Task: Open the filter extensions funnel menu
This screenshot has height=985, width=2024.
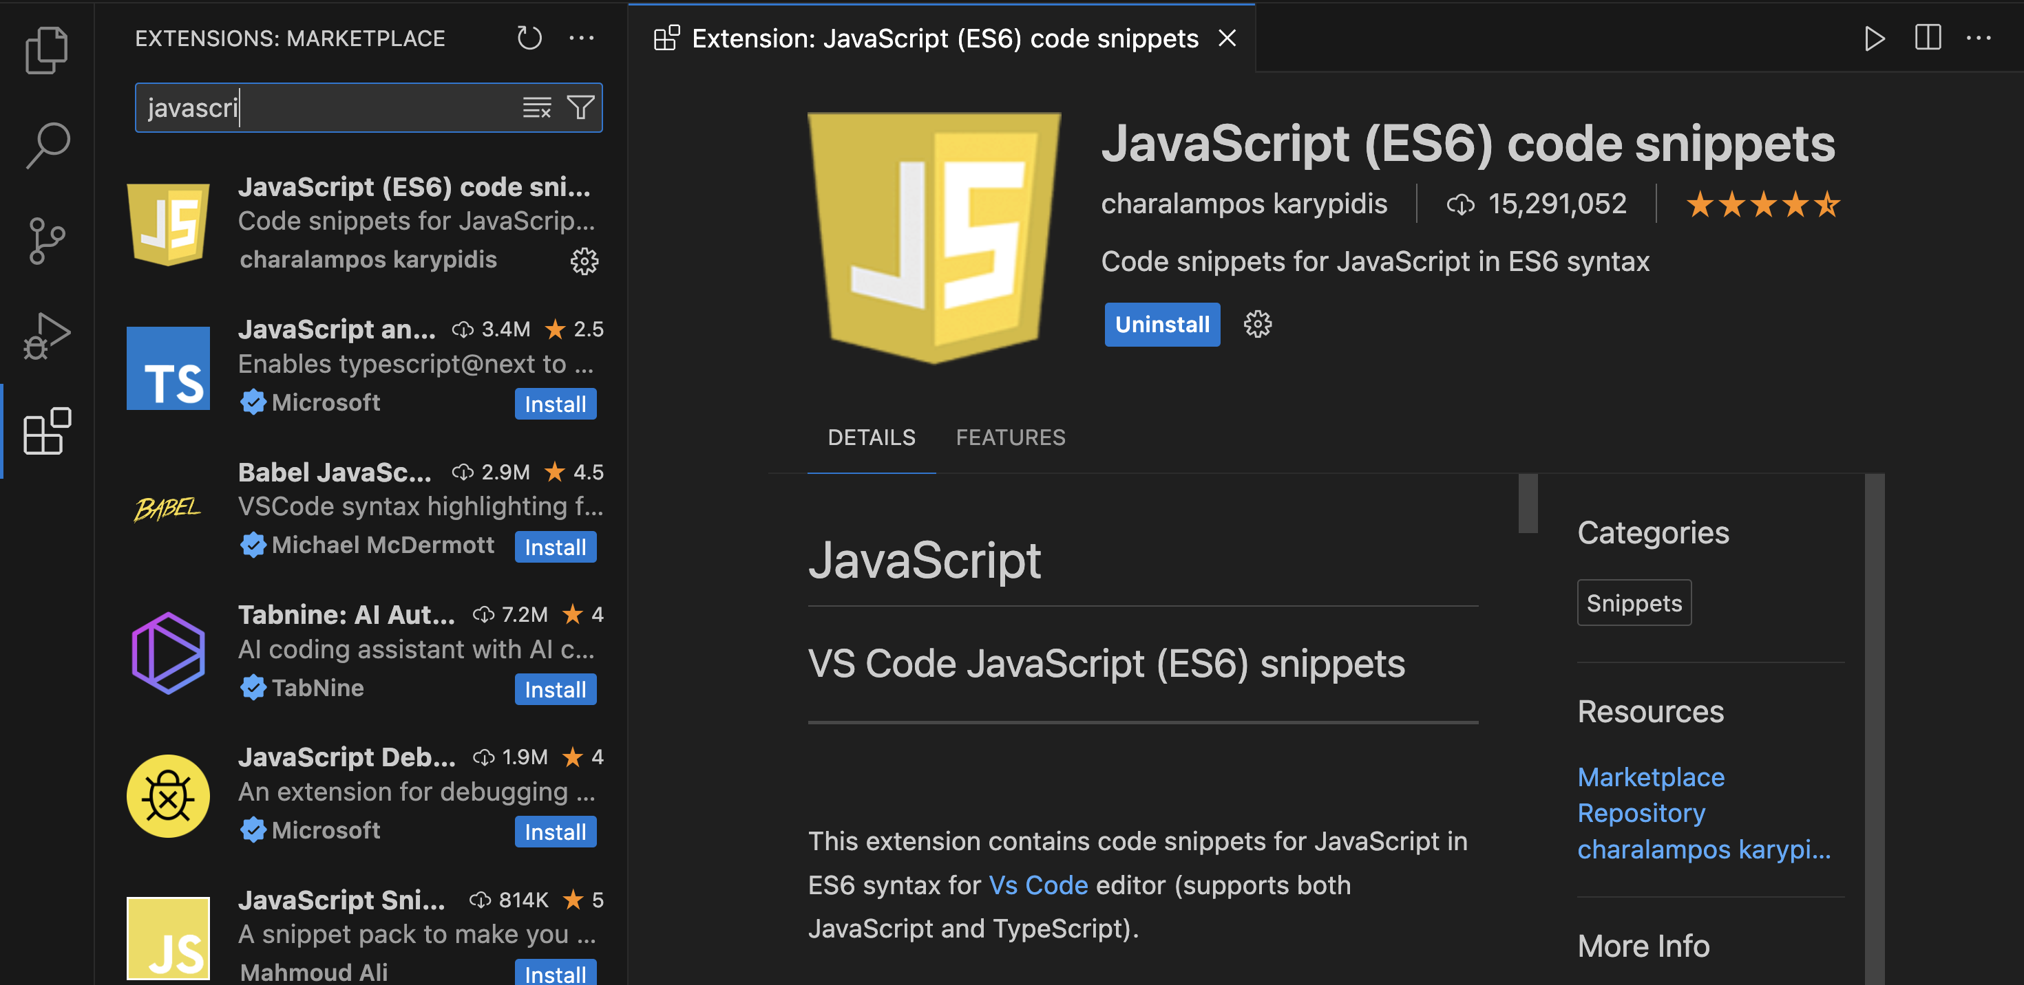Action: [x=580, y=107]
